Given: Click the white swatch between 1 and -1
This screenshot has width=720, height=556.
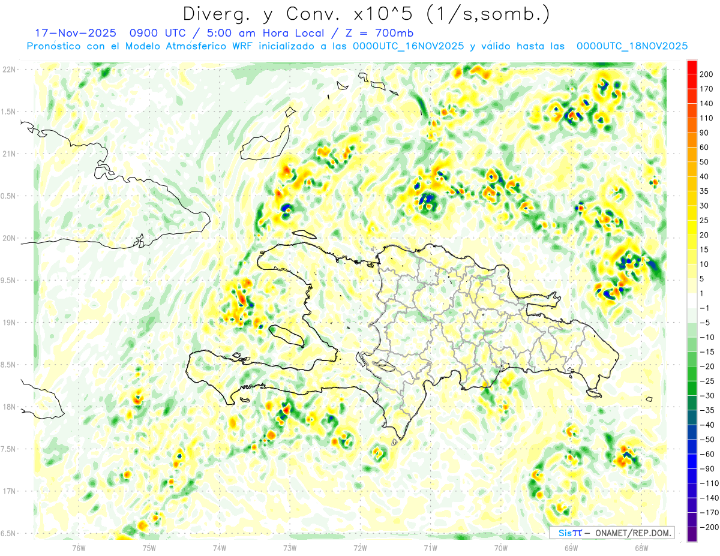Looking at the screenshot, I should pyautogui.click(x=692, y=300).
